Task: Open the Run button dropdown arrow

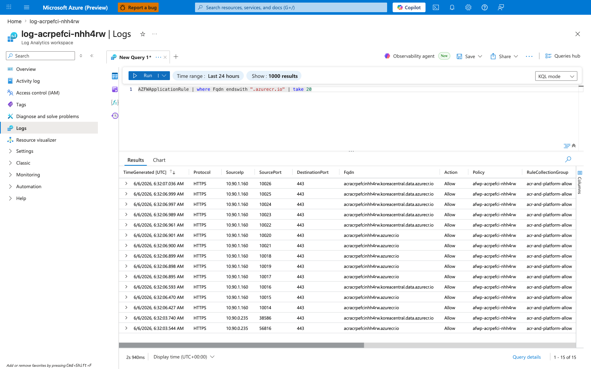Action: tap(164, 76)
